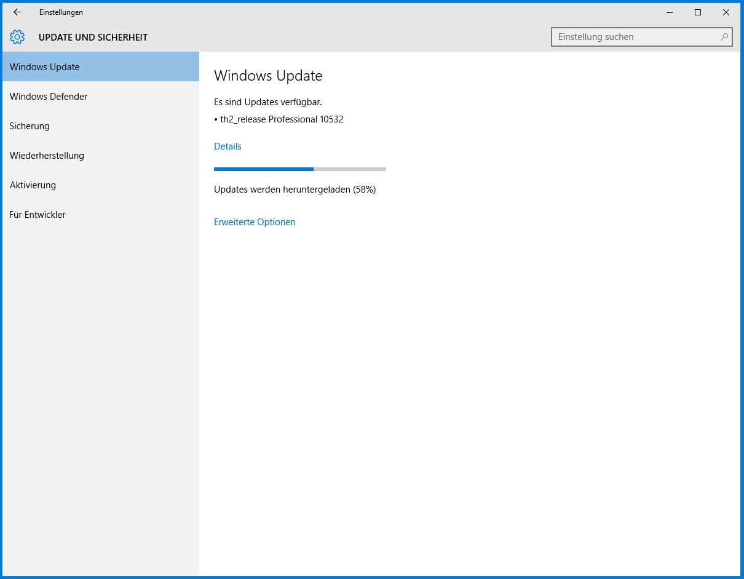The height and width of the screenshot is (579, 744).
Task: Click the UPDATE UND SICHERHEIT header
Action: click(93, 38)
